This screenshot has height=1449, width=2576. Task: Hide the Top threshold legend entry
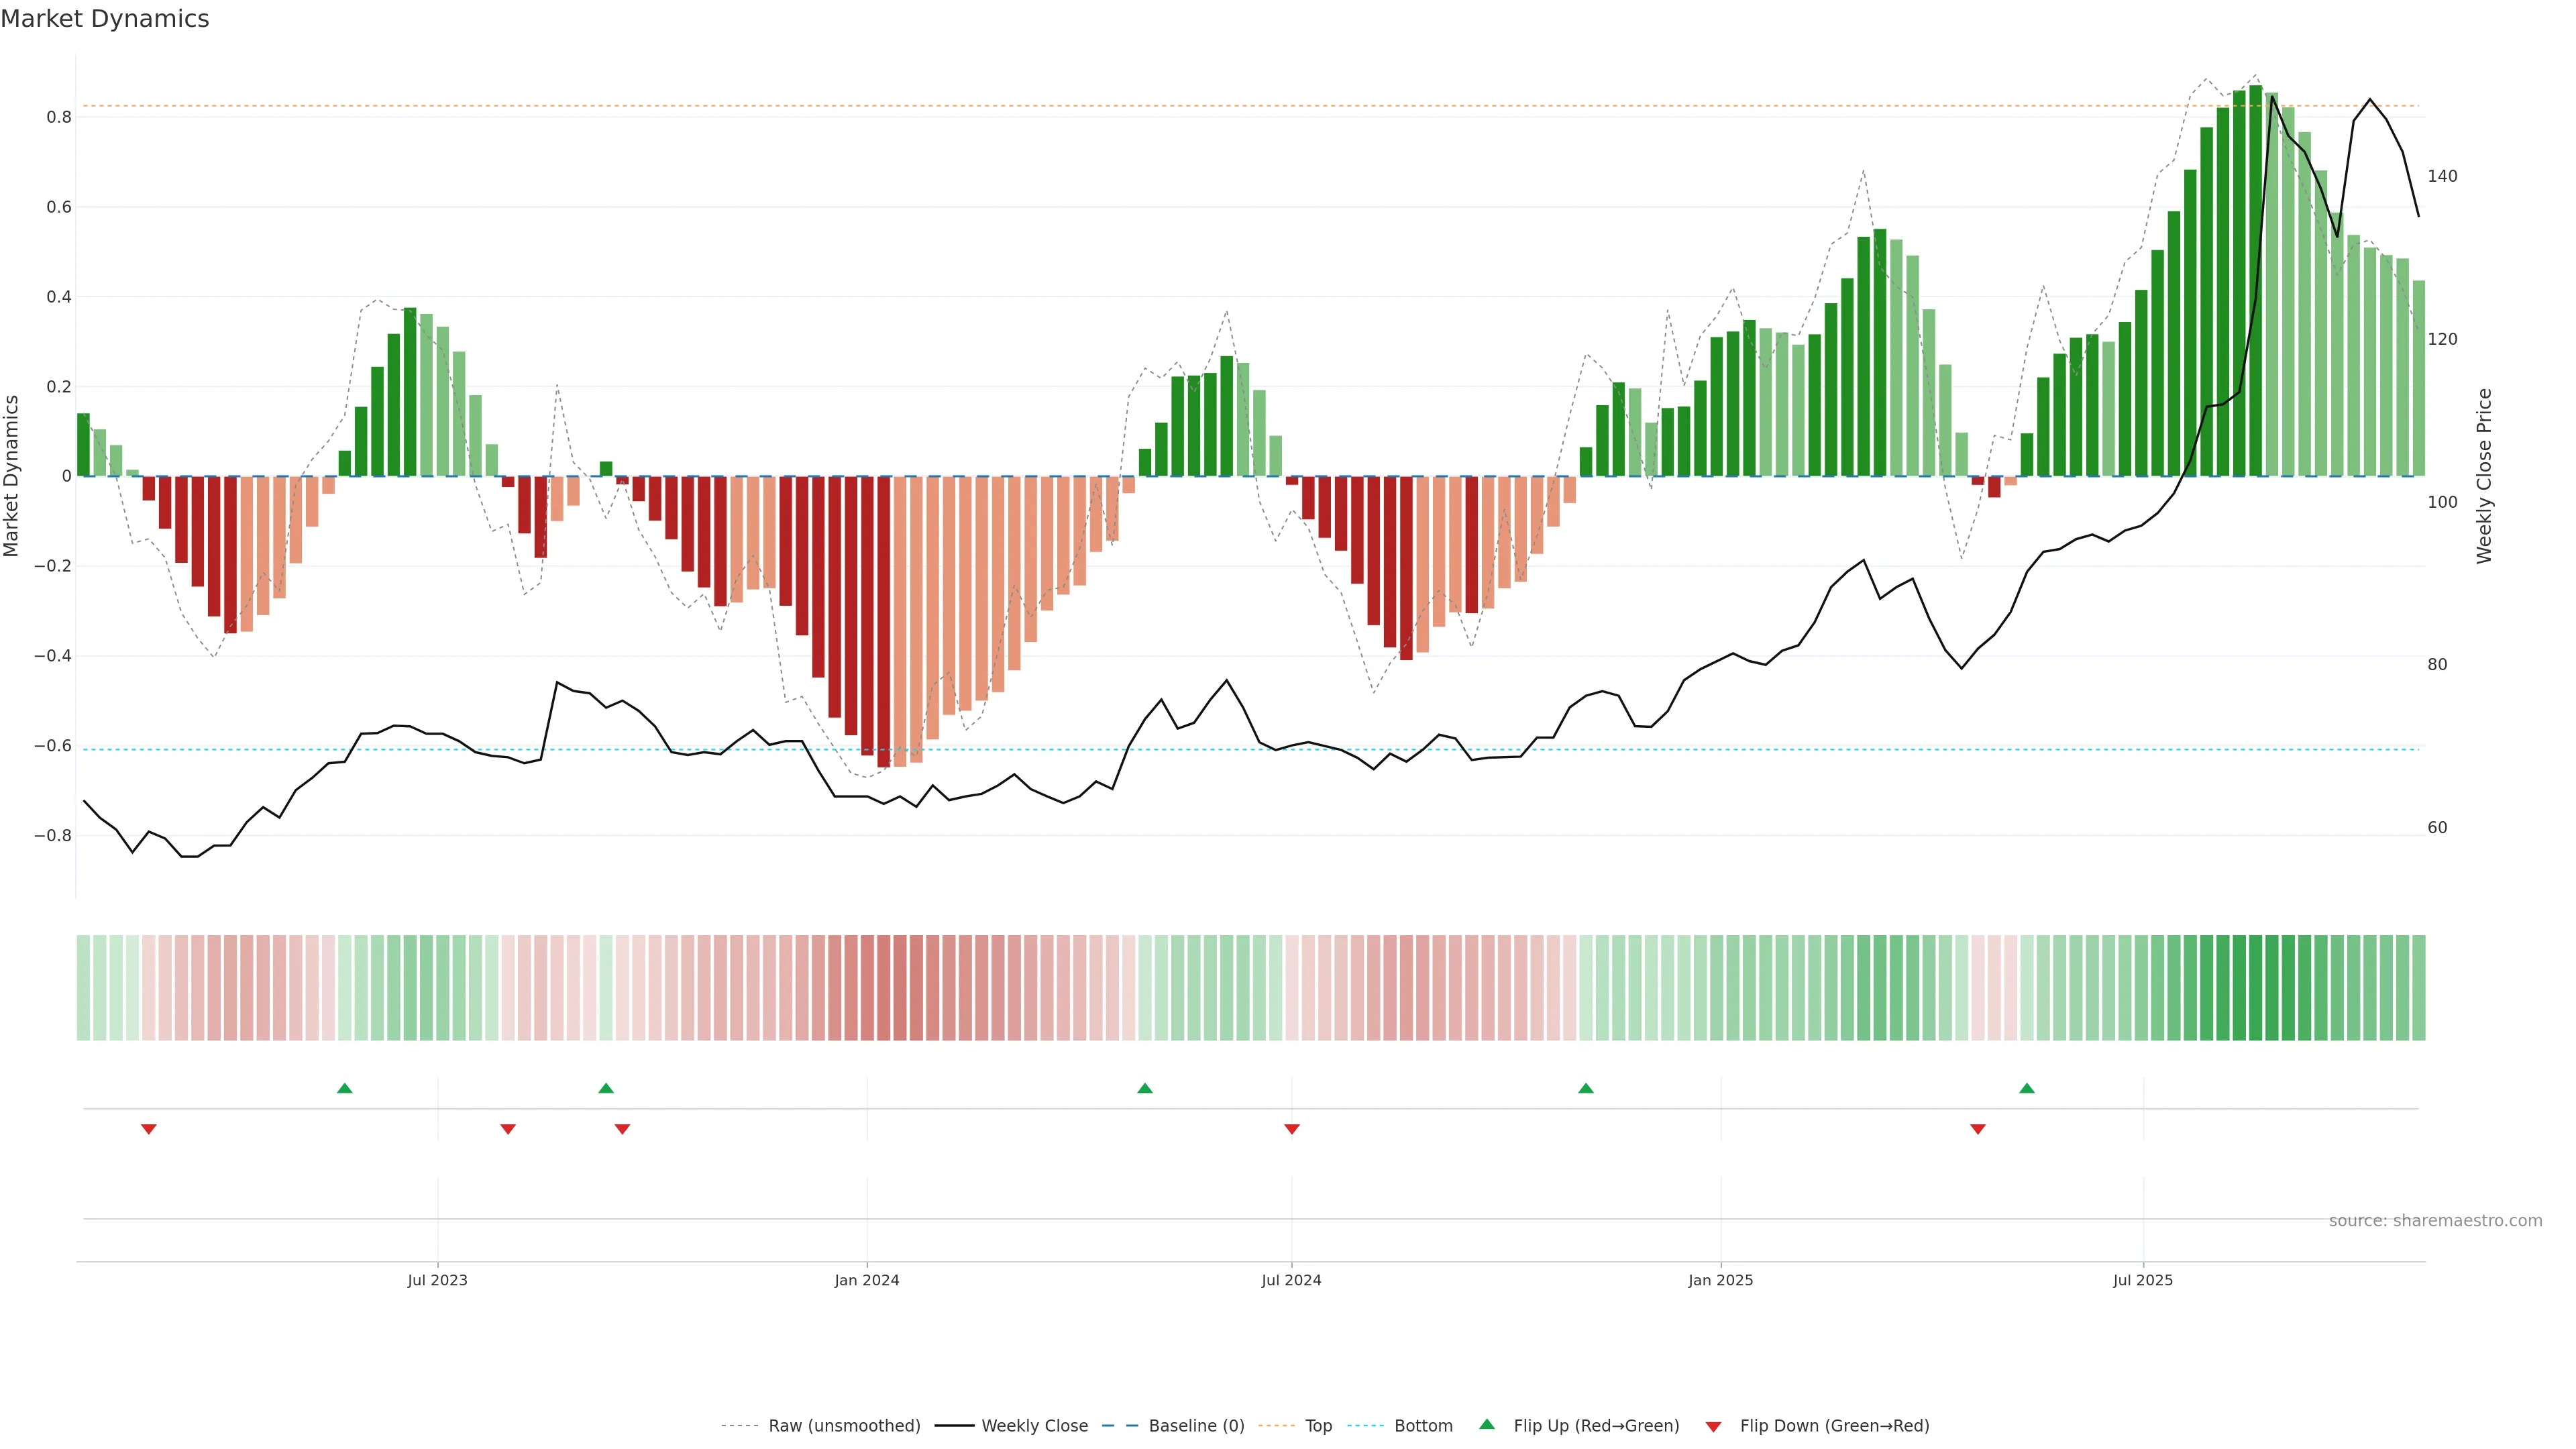[1318, 1426]
